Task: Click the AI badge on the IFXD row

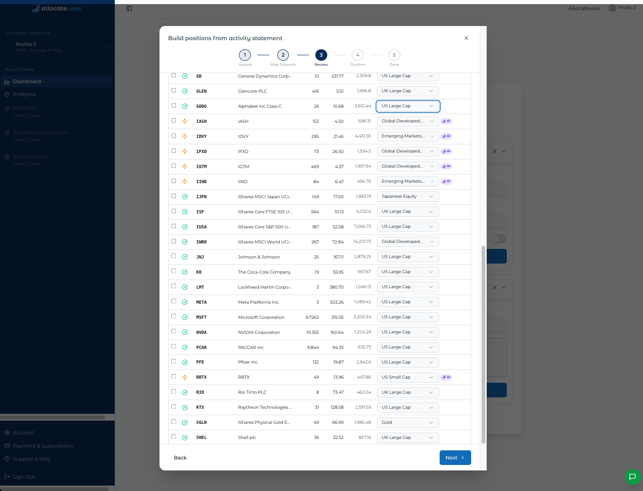Action: pos(446,152)
